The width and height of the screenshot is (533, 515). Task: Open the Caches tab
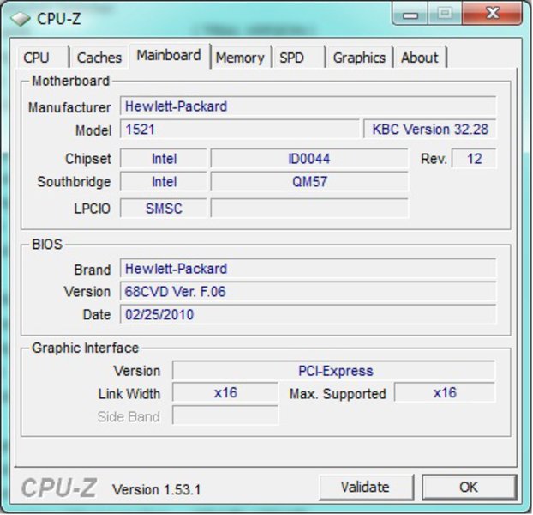(99, 58)
